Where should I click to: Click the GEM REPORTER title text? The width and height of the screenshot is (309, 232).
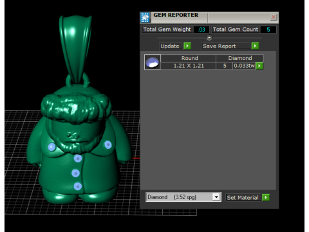[176, 15]
